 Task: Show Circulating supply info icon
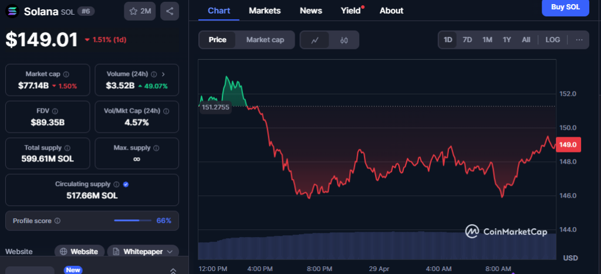click(117, 184)
